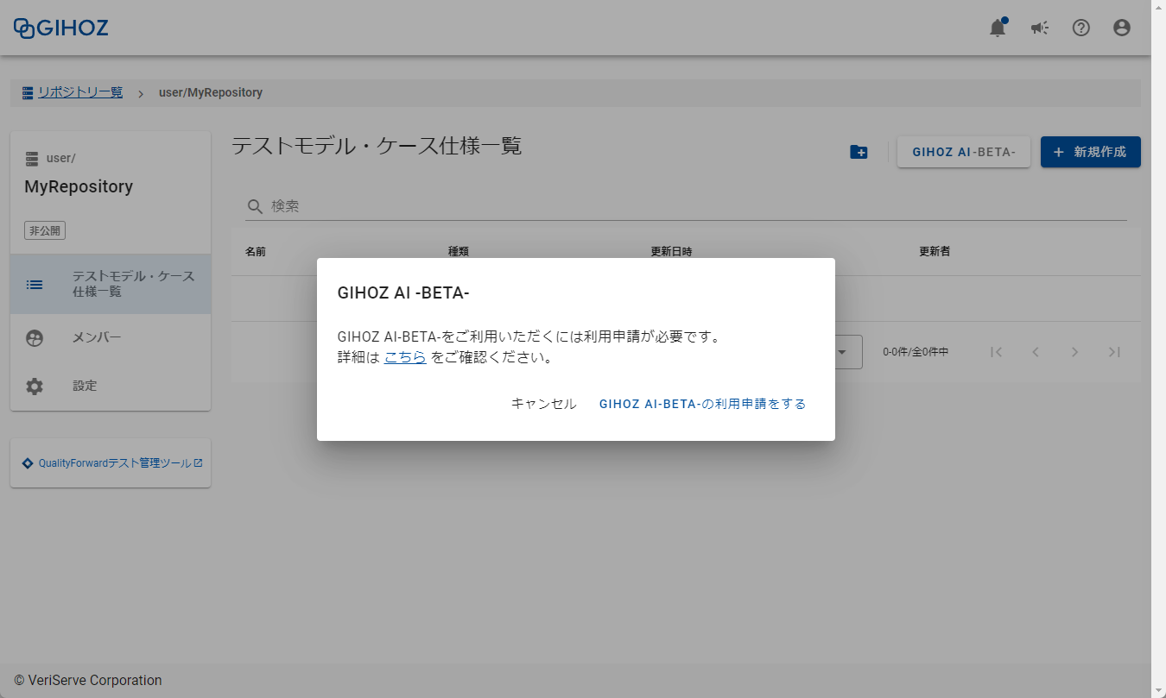Go to next page arrow

tap(1075, 352)
